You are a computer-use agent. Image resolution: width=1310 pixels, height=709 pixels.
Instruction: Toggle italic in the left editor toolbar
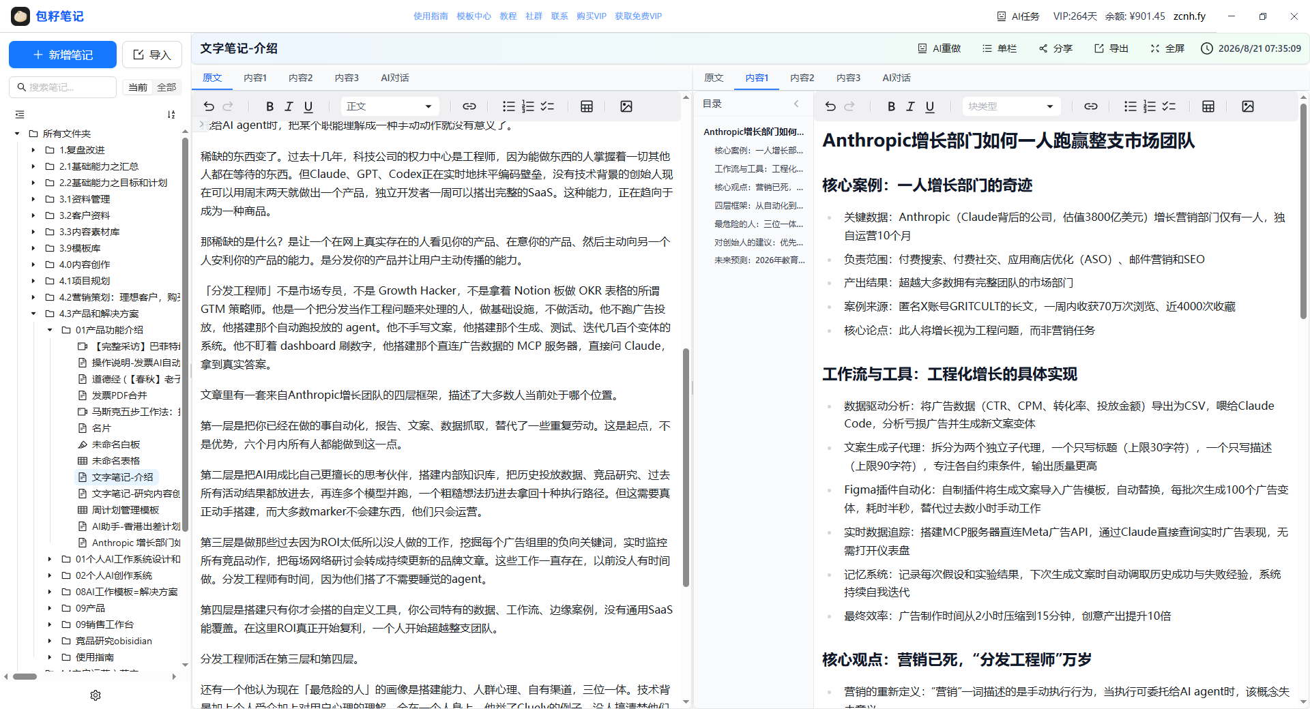[x=289, y=106]
